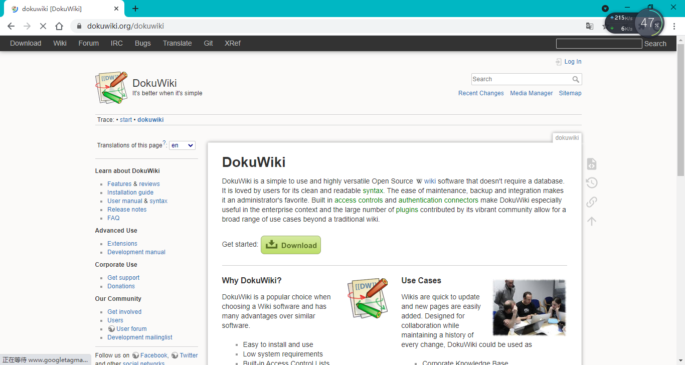The width and height of the screenshot is (685, 365).
Task: Open the browser menu with three dots
Action: tap(674, 26)
